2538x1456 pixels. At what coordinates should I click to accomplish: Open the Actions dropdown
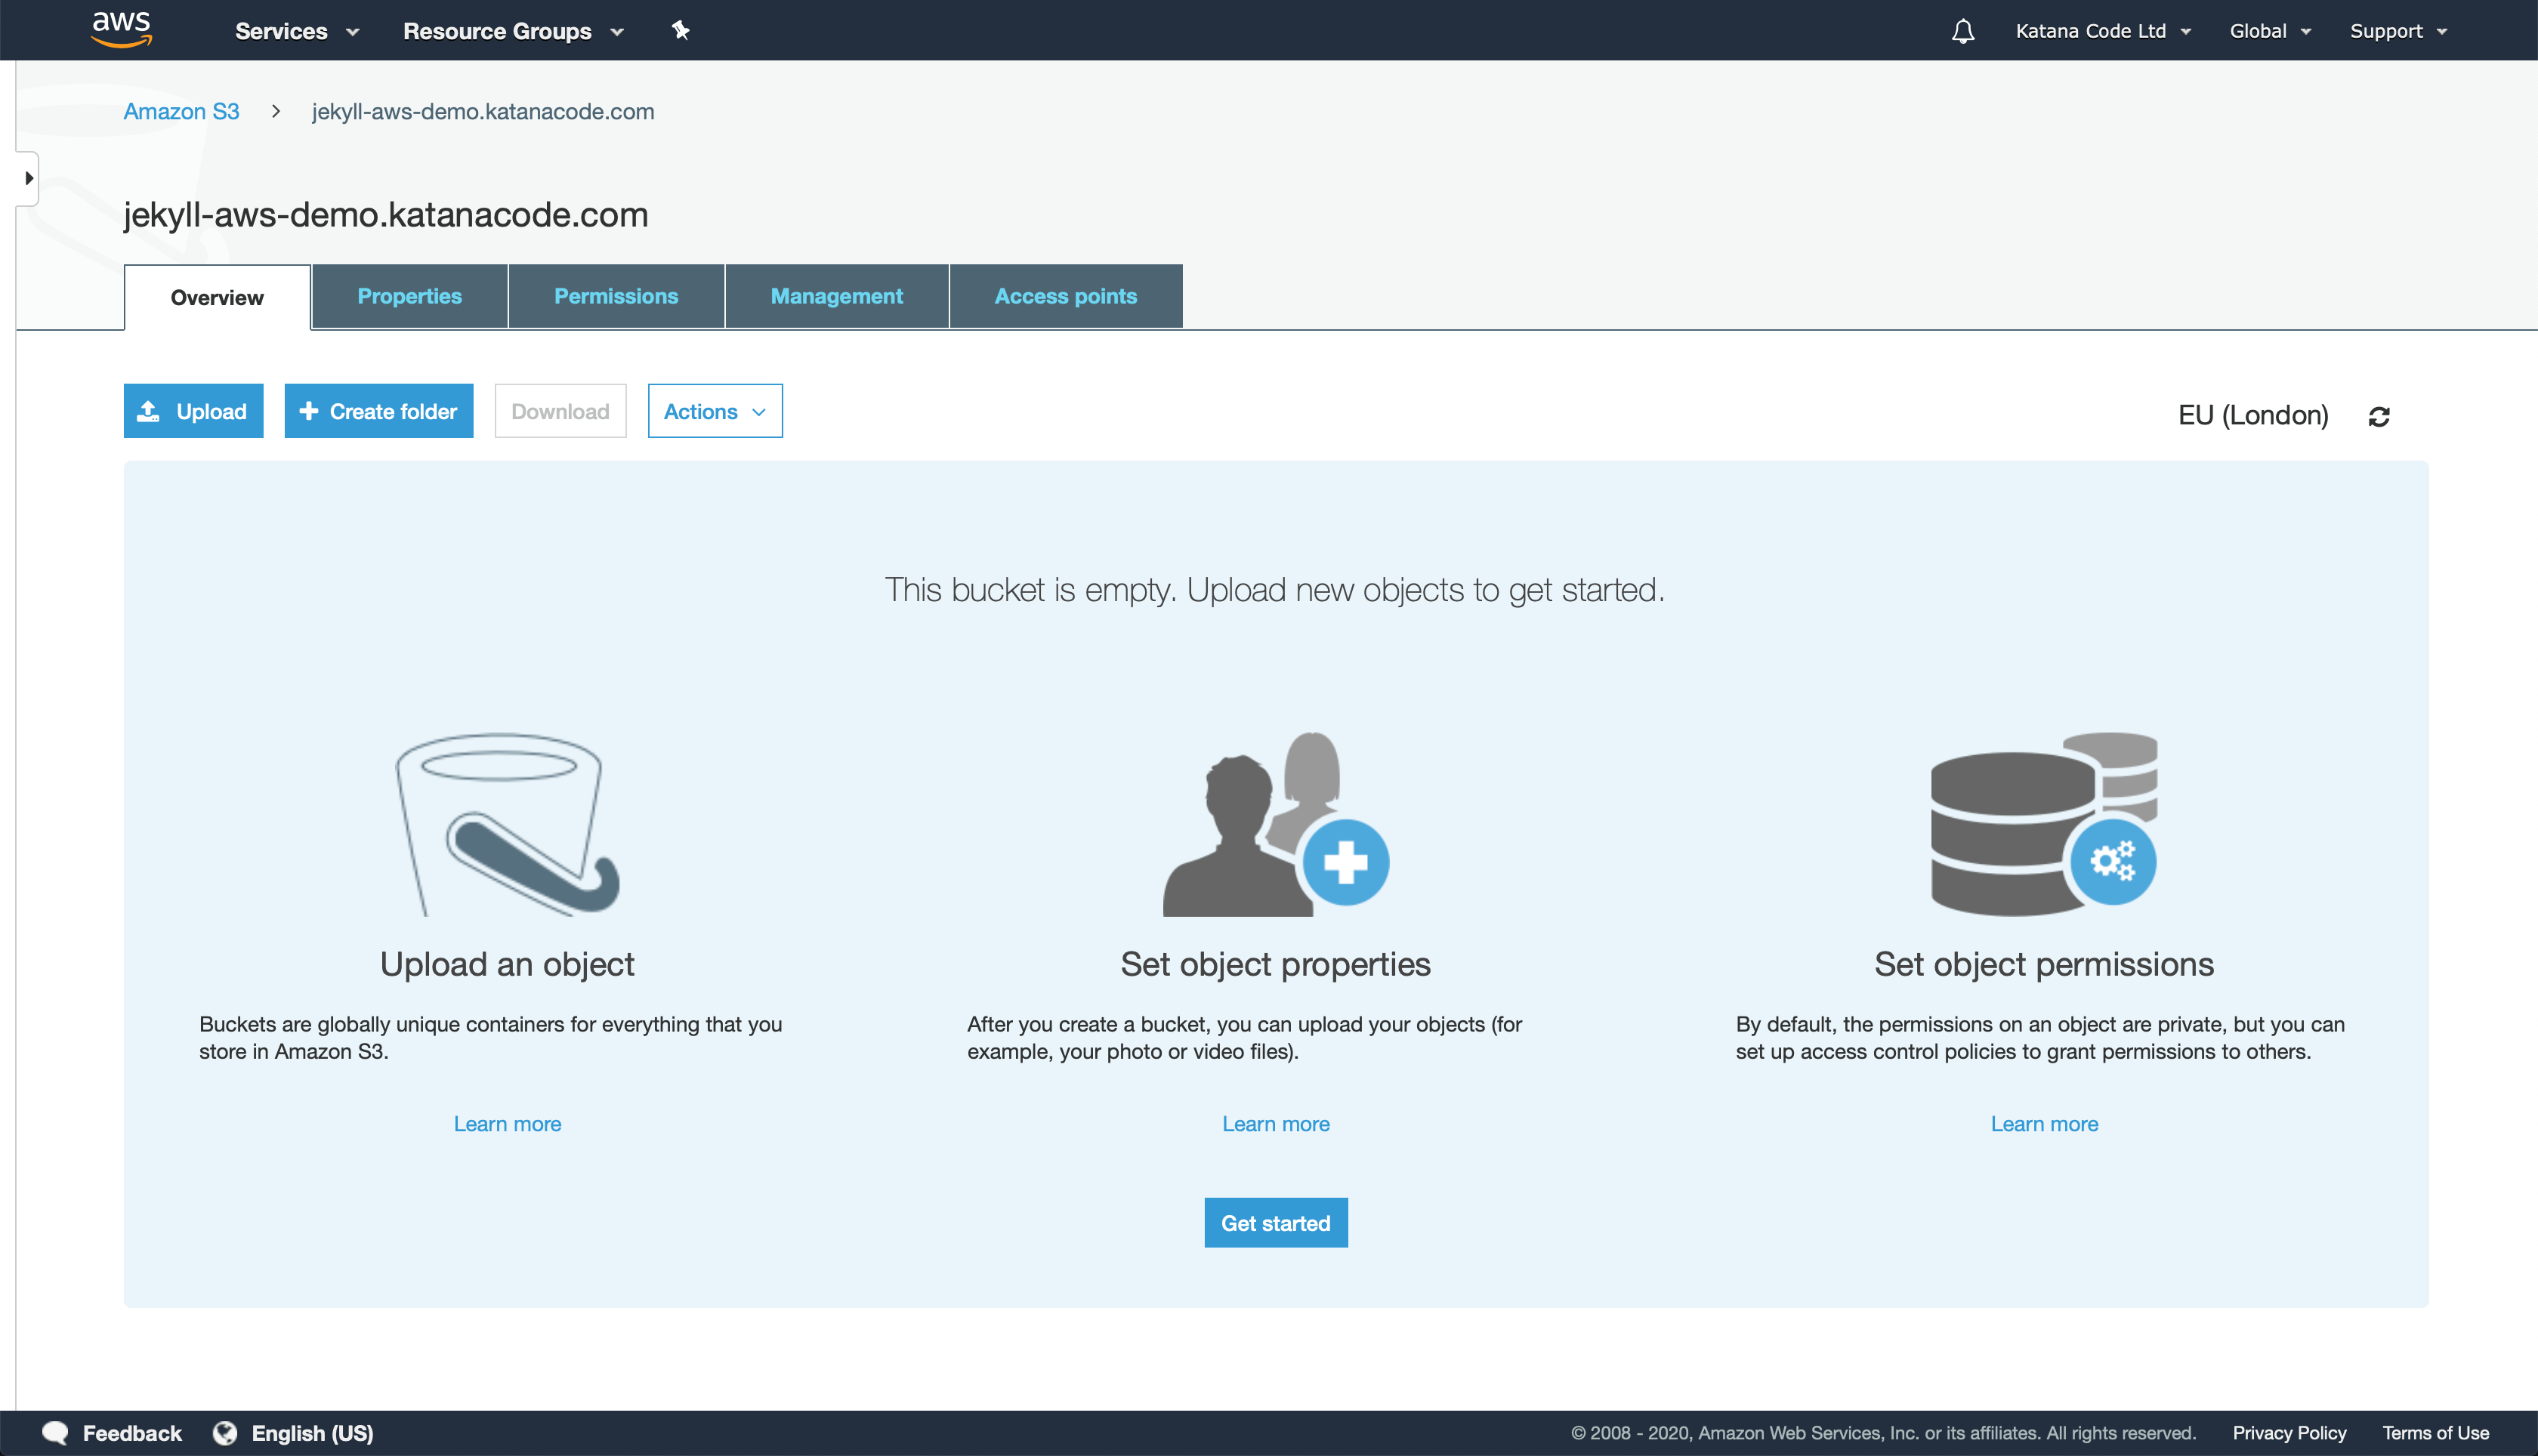pos(714,410)
